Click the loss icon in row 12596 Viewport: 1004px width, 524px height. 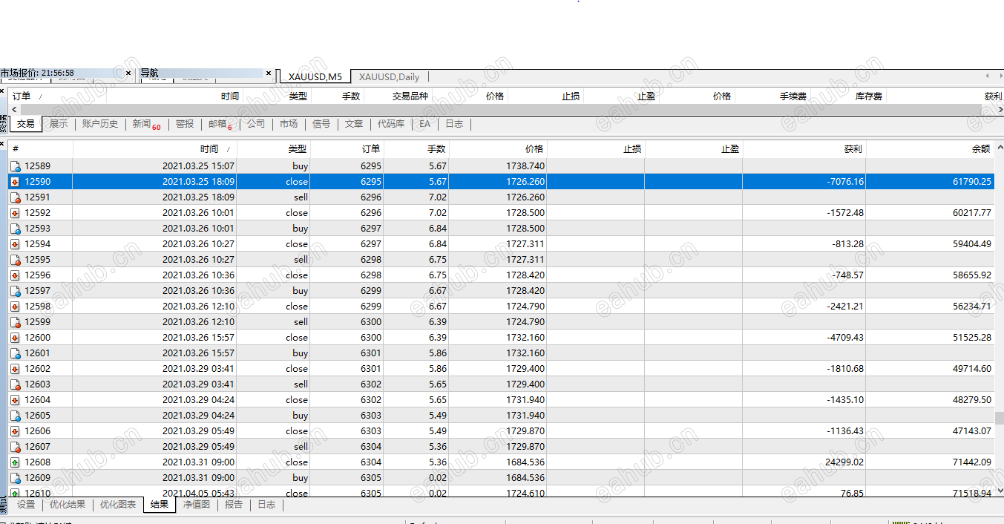[14, 275]
